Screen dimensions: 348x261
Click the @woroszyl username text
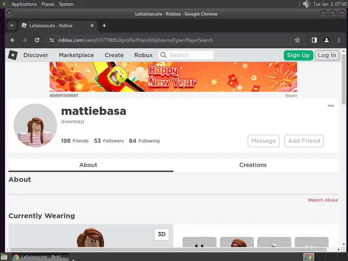pyautogui.click(x=73, y=121)
